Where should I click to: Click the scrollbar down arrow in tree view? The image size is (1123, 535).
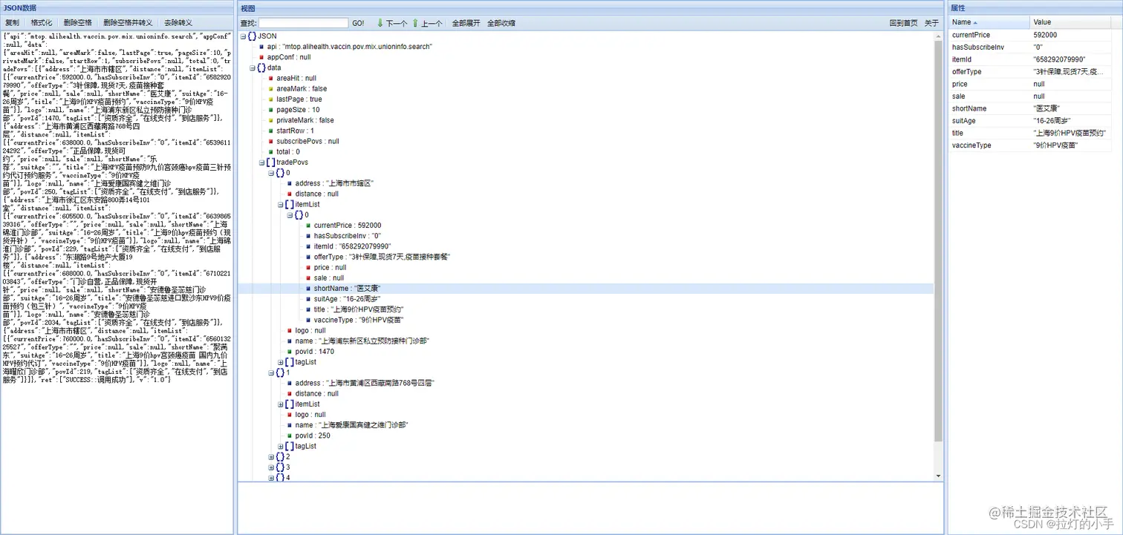coord(938,476)
